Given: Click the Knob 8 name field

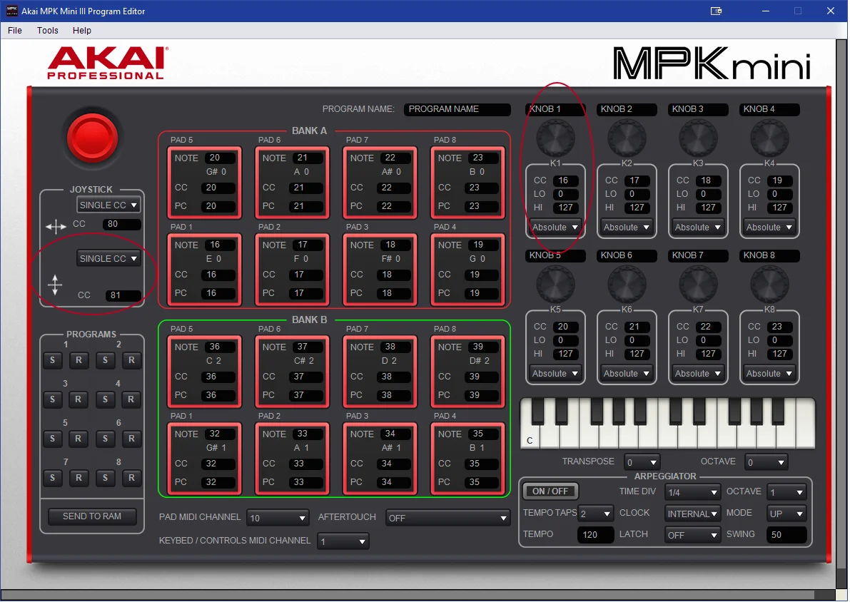Looking at the screenshot, I should [x=769, y=256].
